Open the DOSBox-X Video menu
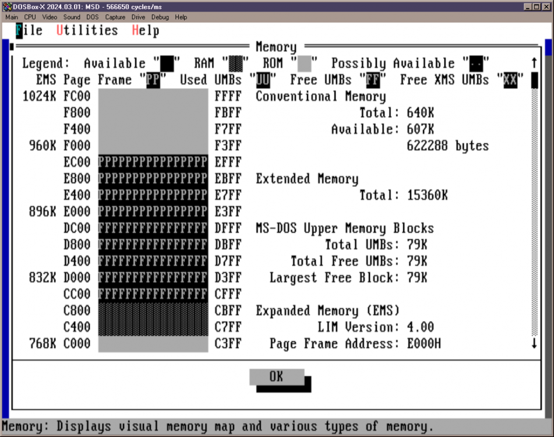The height and width of the screenshot is (437, 554). (50, 17)
